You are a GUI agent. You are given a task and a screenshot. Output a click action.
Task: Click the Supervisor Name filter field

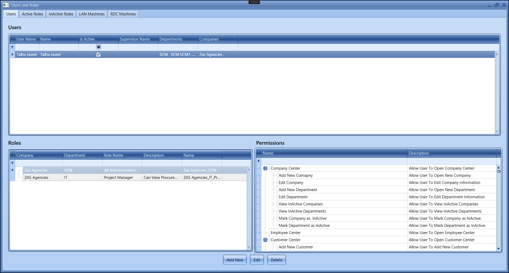pos(138,47)
